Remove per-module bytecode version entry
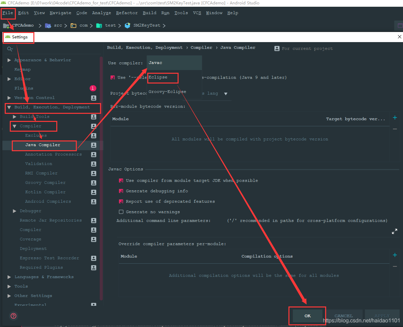403x327 pixels. click(395, 129)
